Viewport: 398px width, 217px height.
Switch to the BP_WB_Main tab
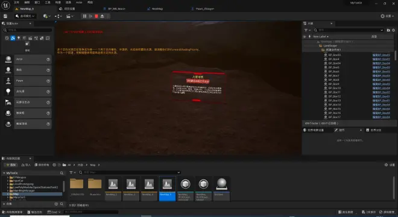[x=116, y=8]
